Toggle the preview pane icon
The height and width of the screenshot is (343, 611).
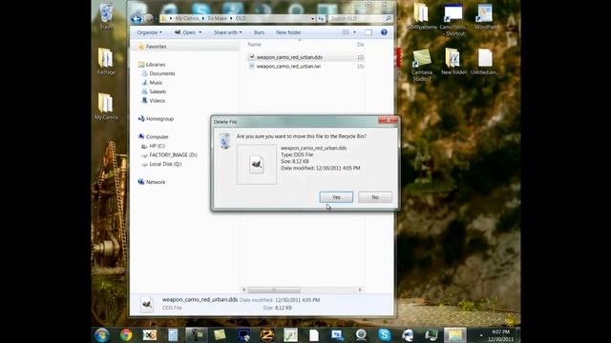pos(369,32)
